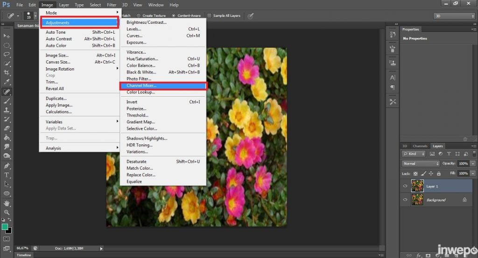Choose Hue/Saturation from the Adjustments submenu

[142, 59]
